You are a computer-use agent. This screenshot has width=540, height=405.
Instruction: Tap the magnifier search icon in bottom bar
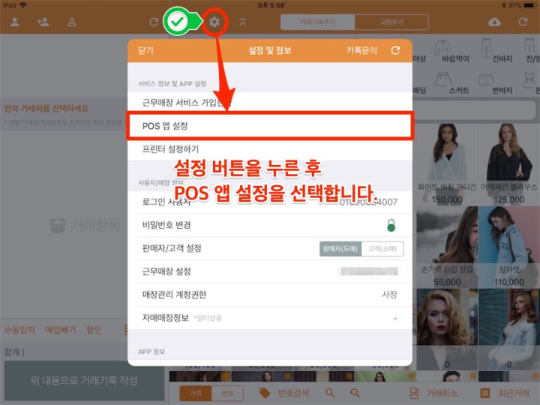pos(330,393)
